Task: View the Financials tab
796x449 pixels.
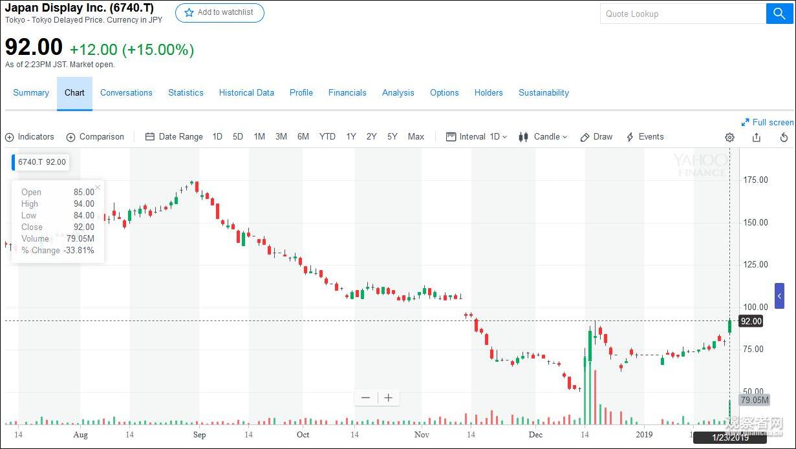Action: pyautogui.click(x=347, y=92)
